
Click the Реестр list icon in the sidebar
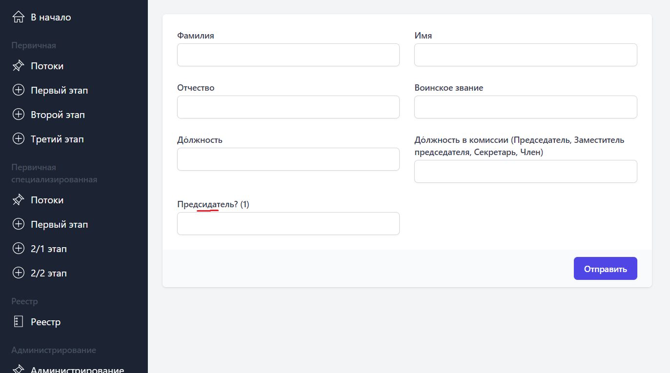pyautogui.click(x=18, y=322)
